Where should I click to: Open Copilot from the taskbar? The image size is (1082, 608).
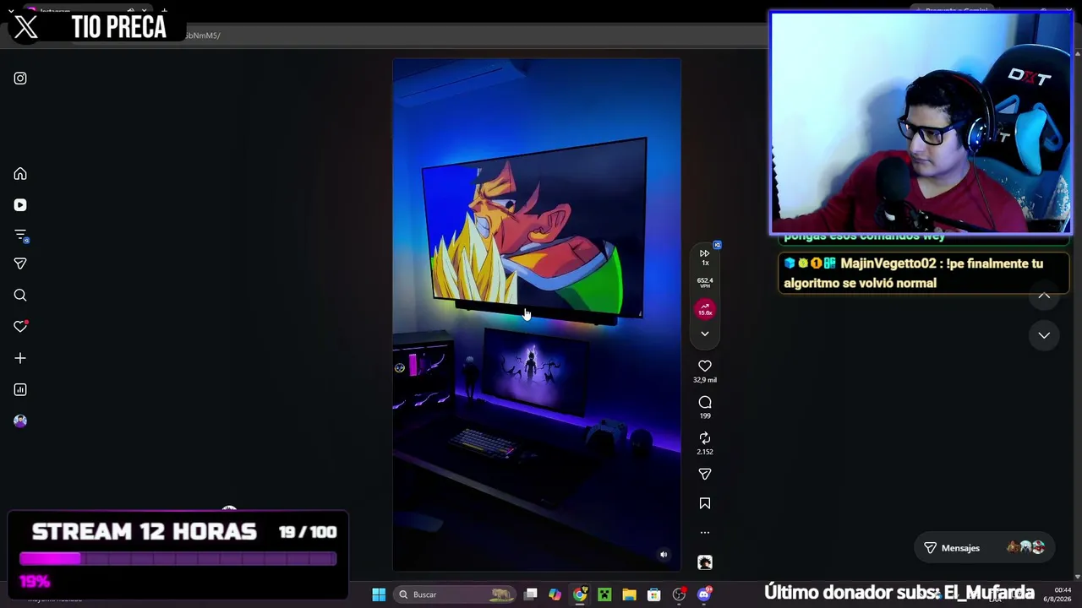pyautogui.click(x=555, y=594)
